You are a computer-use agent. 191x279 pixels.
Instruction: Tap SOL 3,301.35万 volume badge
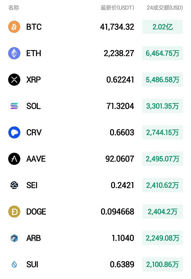pos(162,106)
